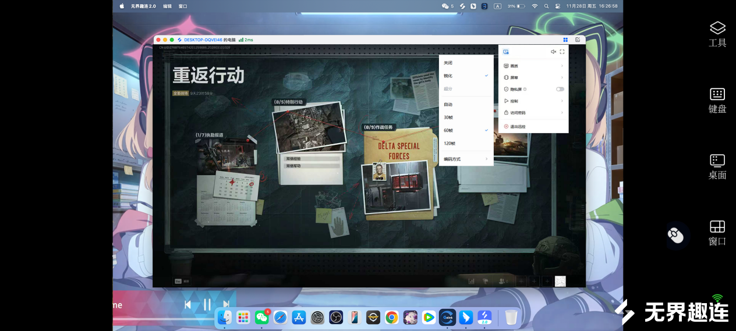736x331 pixels.
Task: Click the date and time in menu bar
Action: coord(592,6)
